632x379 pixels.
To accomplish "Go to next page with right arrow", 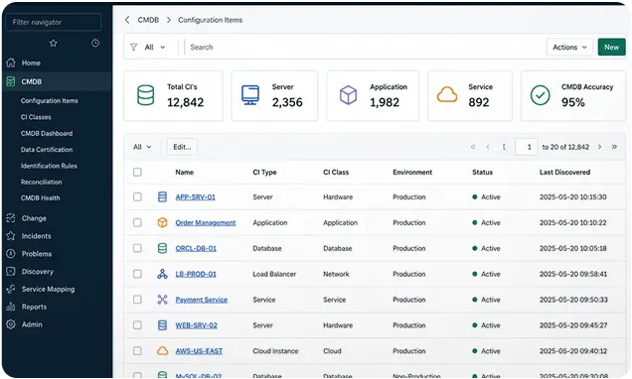I will pos(599,147).
